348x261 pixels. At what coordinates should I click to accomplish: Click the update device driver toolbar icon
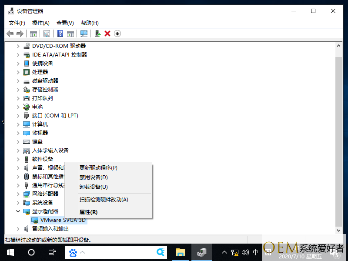point(98,33)
